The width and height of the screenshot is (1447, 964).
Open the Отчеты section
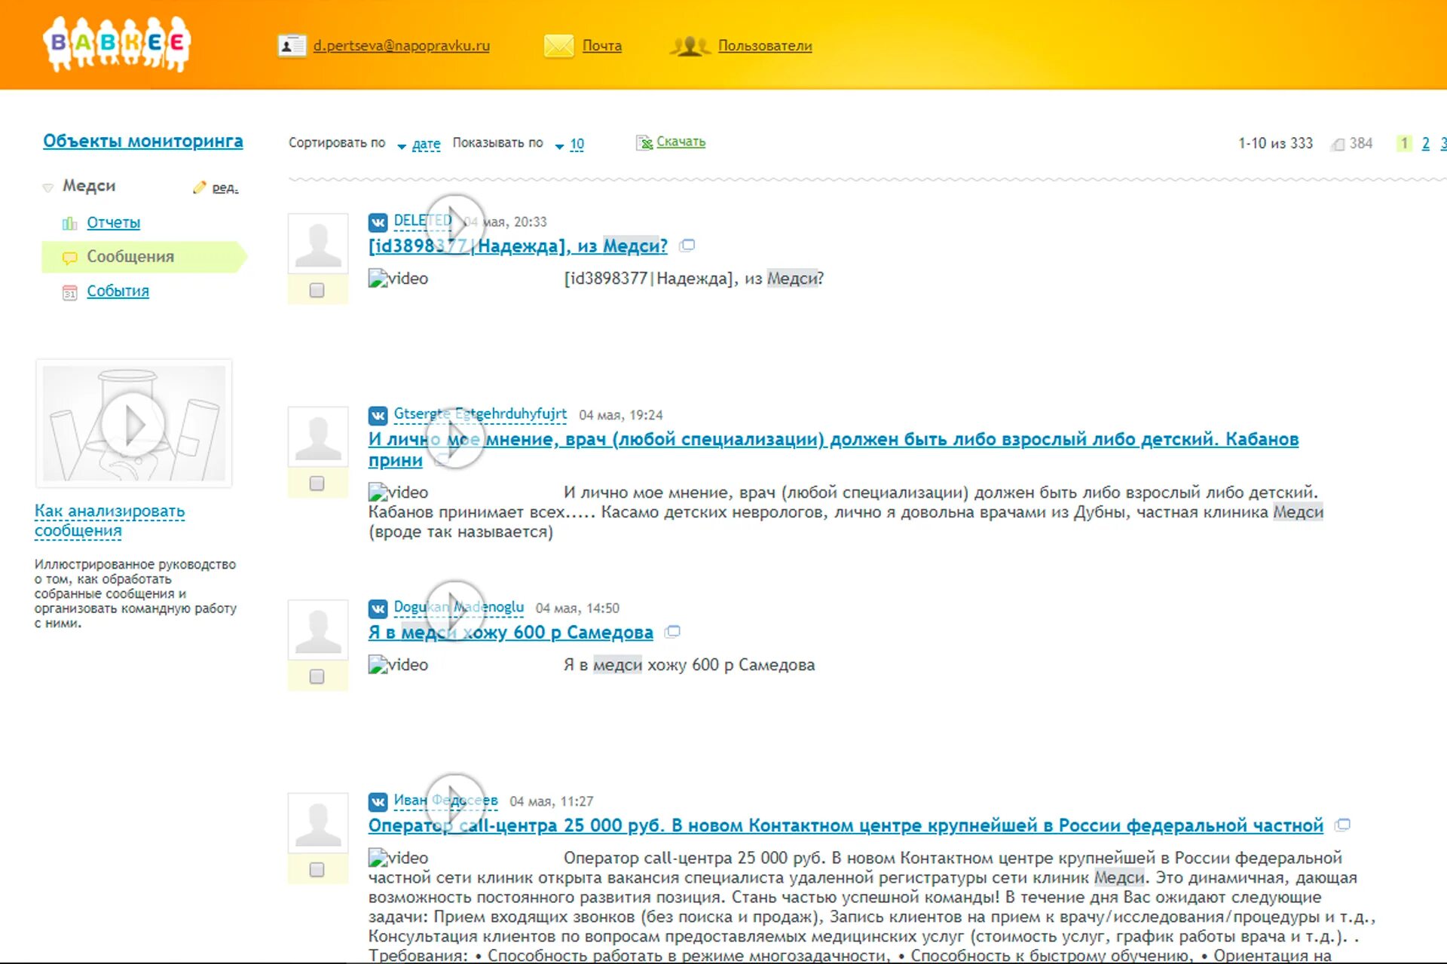point(113,222)
